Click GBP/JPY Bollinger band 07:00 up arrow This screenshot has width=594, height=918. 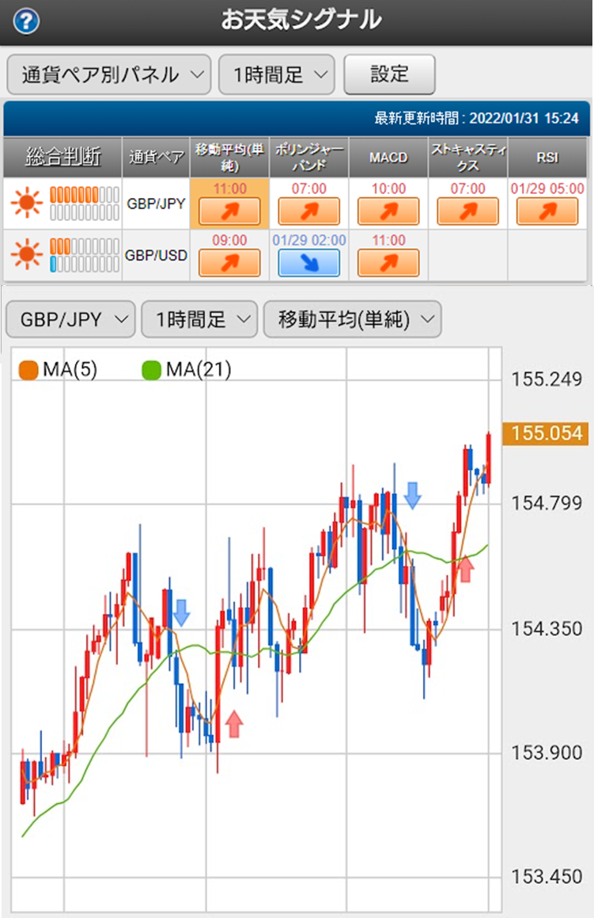click(x=309, y=211)
